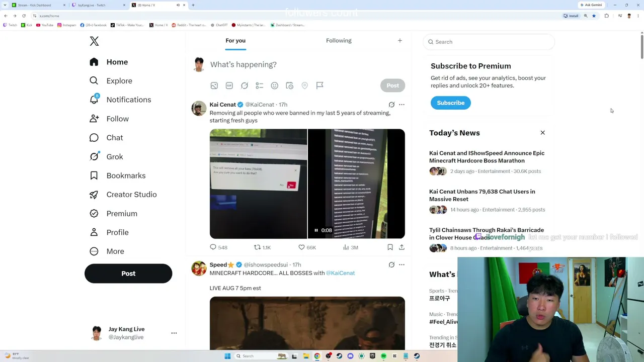644x362 pixels.
Task: Add media with the image icon
Action: click(x=214, y=85)
